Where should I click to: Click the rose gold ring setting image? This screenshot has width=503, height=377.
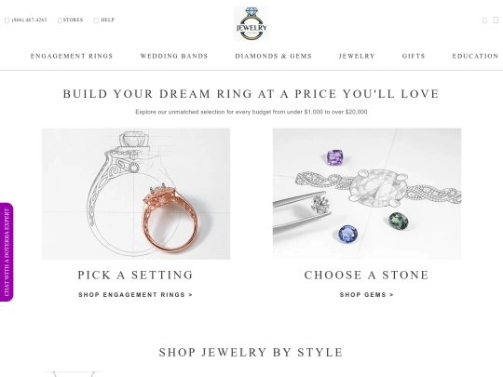click(x=136, y=194)
